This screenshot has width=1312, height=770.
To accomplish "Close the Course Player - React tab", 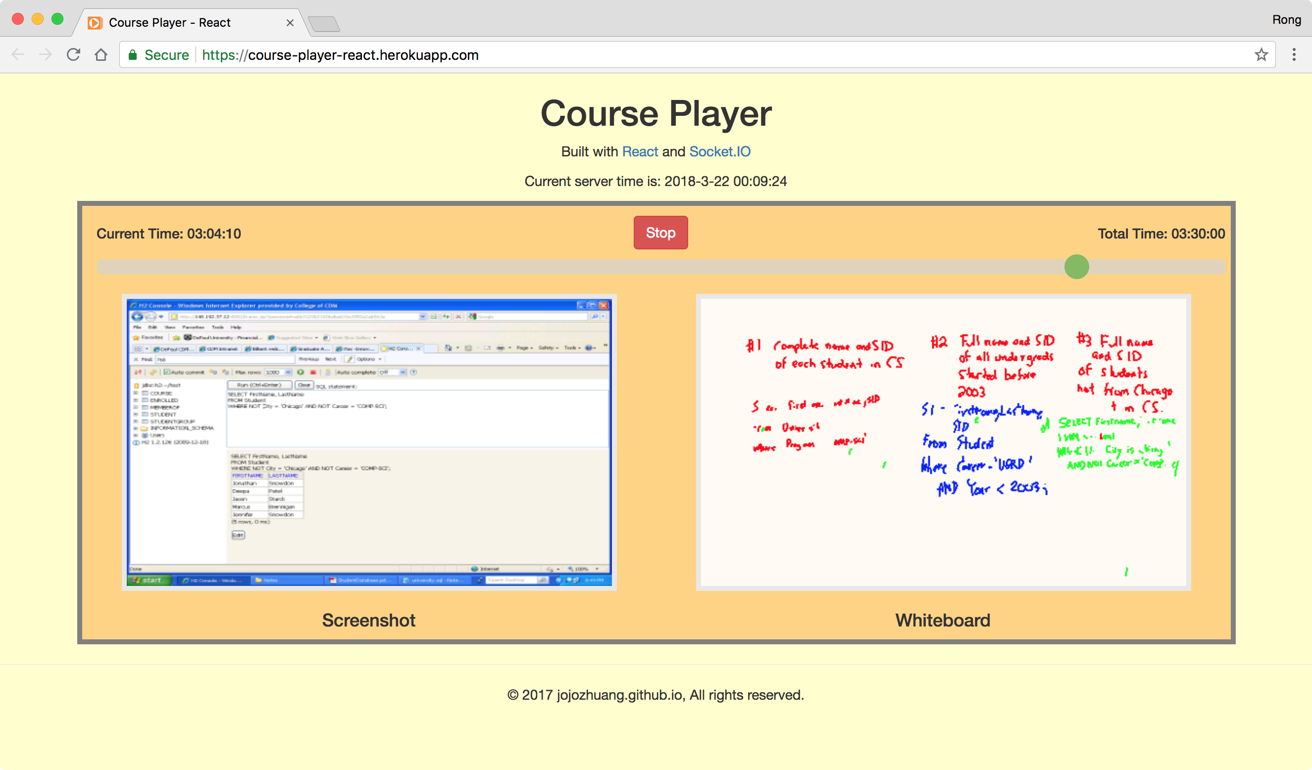I will click(290, 23).
